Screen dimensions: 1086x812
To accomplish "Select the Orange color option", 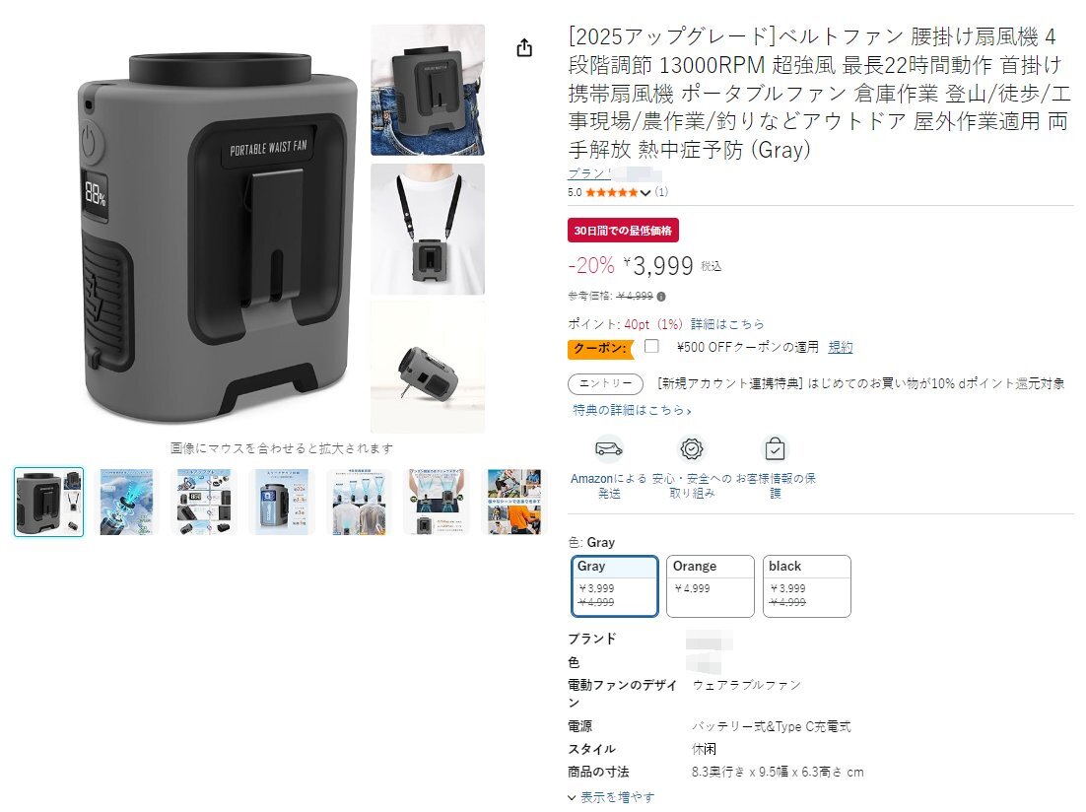I will pyautogui.click(x=710, y=586).
